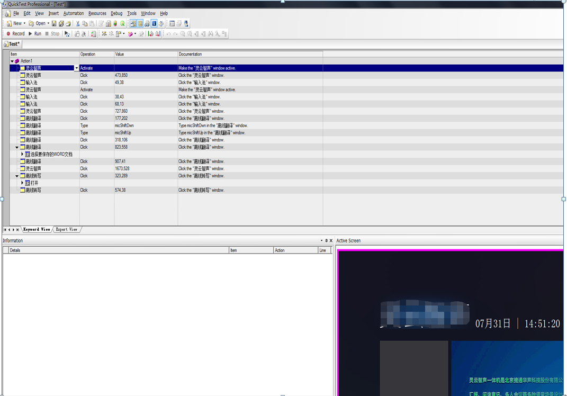Click the Copy icon in toolbar
The image size is (567, 396).
click(85, 23)
